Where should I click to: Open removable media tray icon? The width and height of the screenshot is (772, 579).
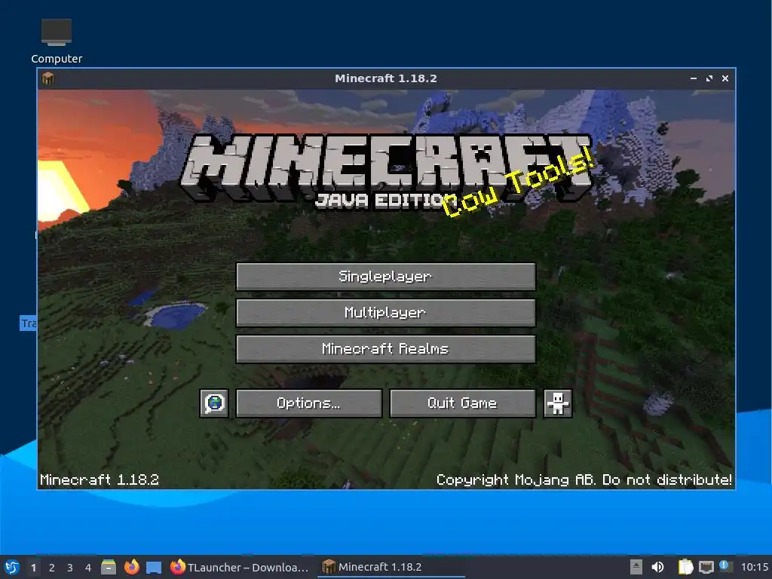pyautogui.click(x=636, y=567)
